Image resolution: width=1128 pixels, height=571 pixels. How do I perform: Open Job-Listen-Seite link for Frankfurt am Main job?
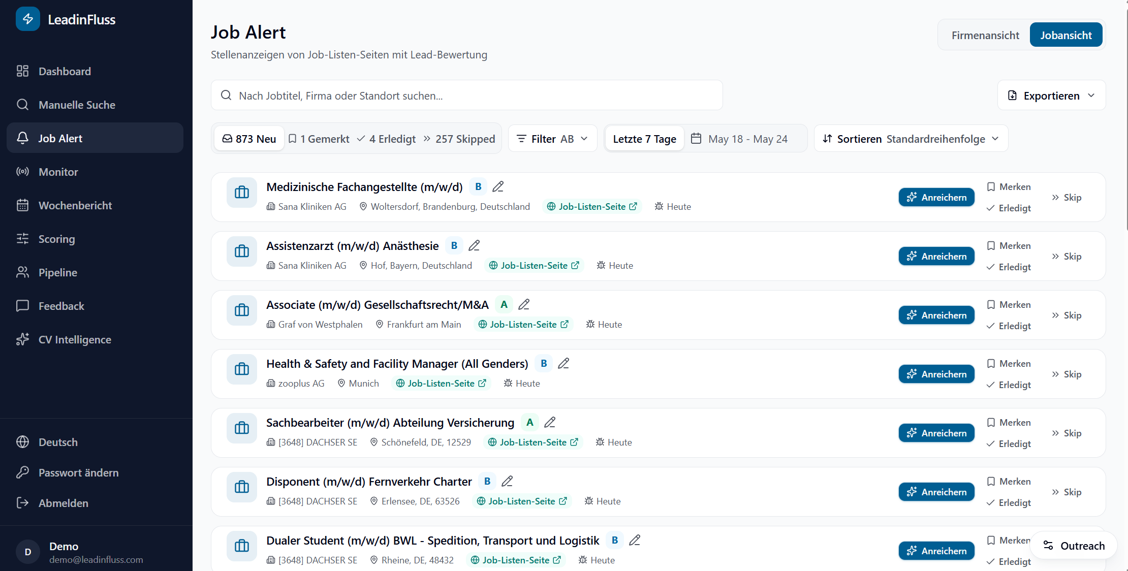pyautogui.click(x=523, y=325)
